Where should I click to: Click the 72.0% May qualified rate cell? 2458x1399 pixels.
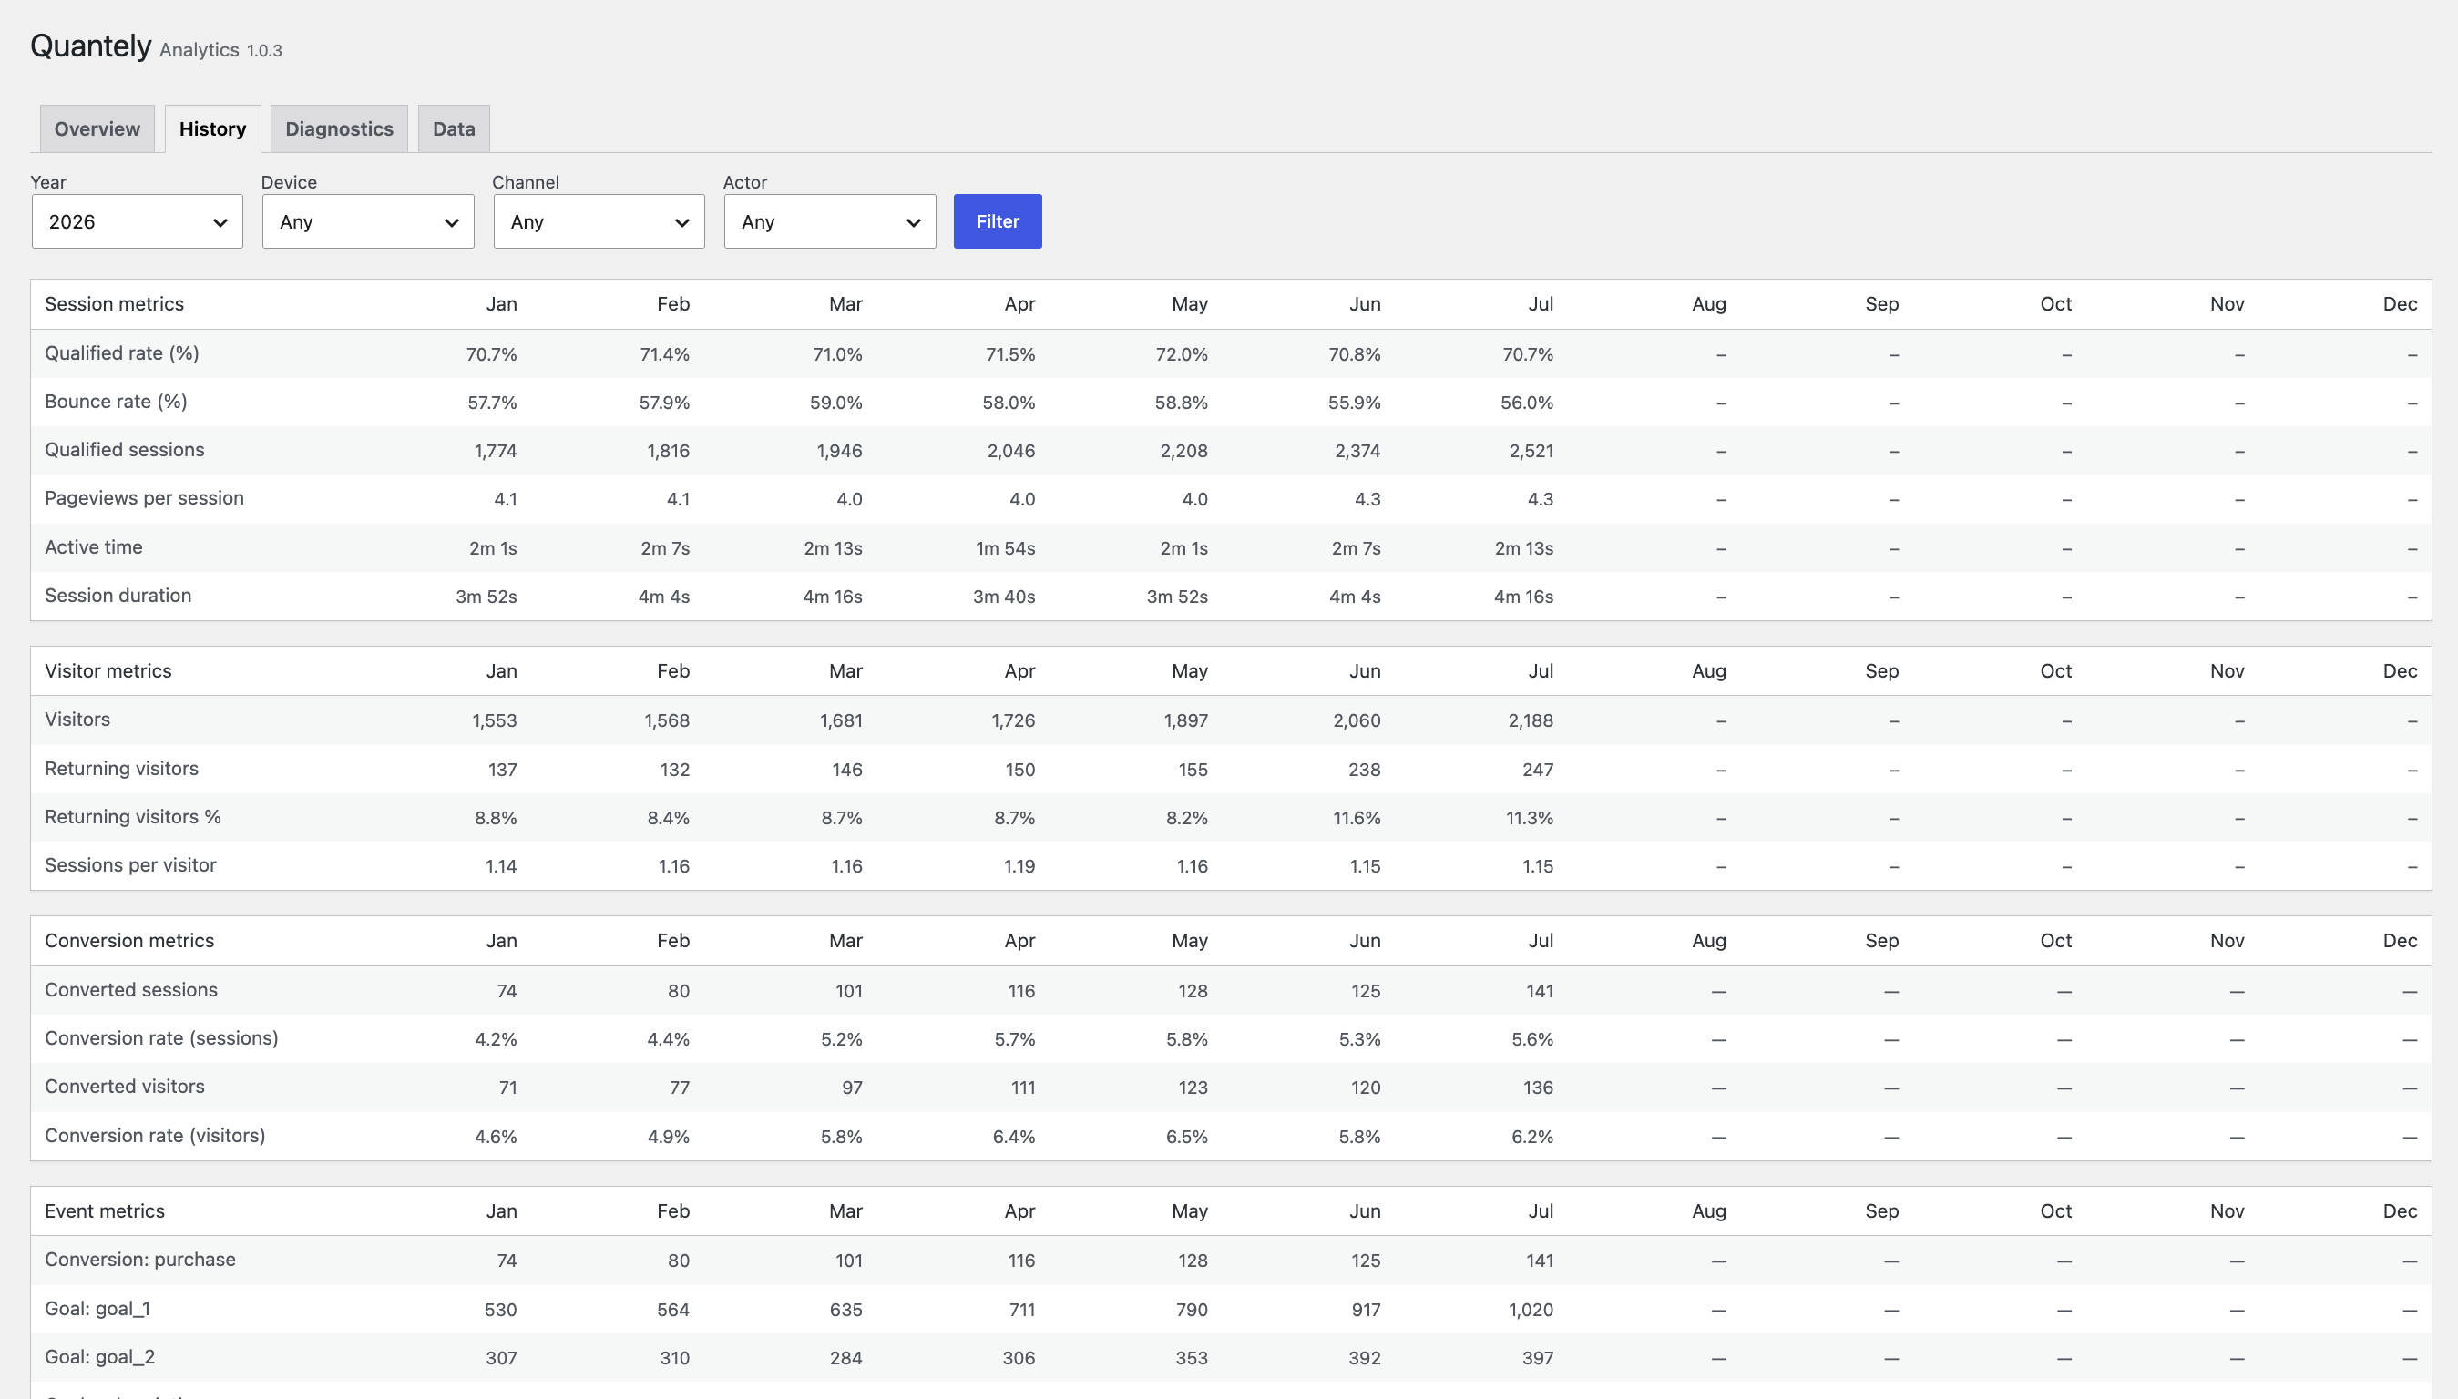point(1181,354)
